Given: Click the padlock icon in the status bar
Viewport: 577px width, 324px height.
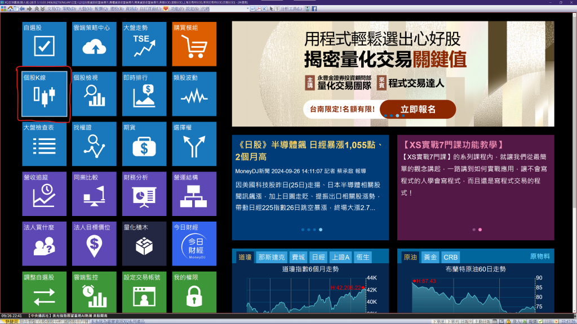Looking at the screenshot, I should pos(508,321).
